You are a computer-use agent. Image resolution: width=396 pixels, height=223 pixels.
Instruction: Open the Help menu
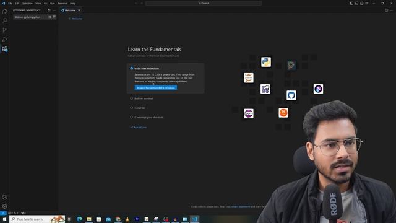(x=73, y=3)
